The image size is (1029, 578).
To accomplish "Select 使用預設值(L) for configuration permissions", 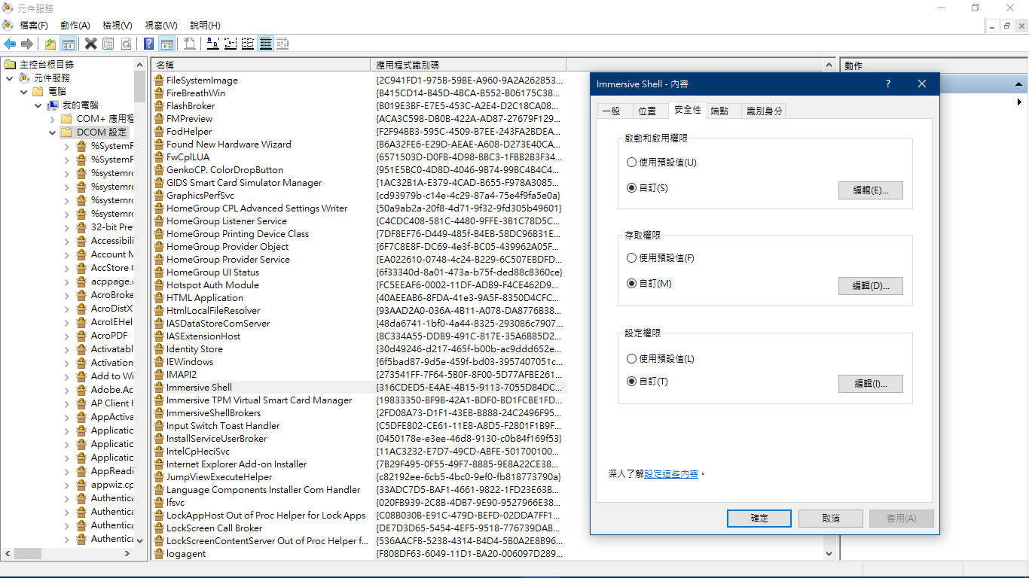I will pyautogui.click(x=631, y=359).
